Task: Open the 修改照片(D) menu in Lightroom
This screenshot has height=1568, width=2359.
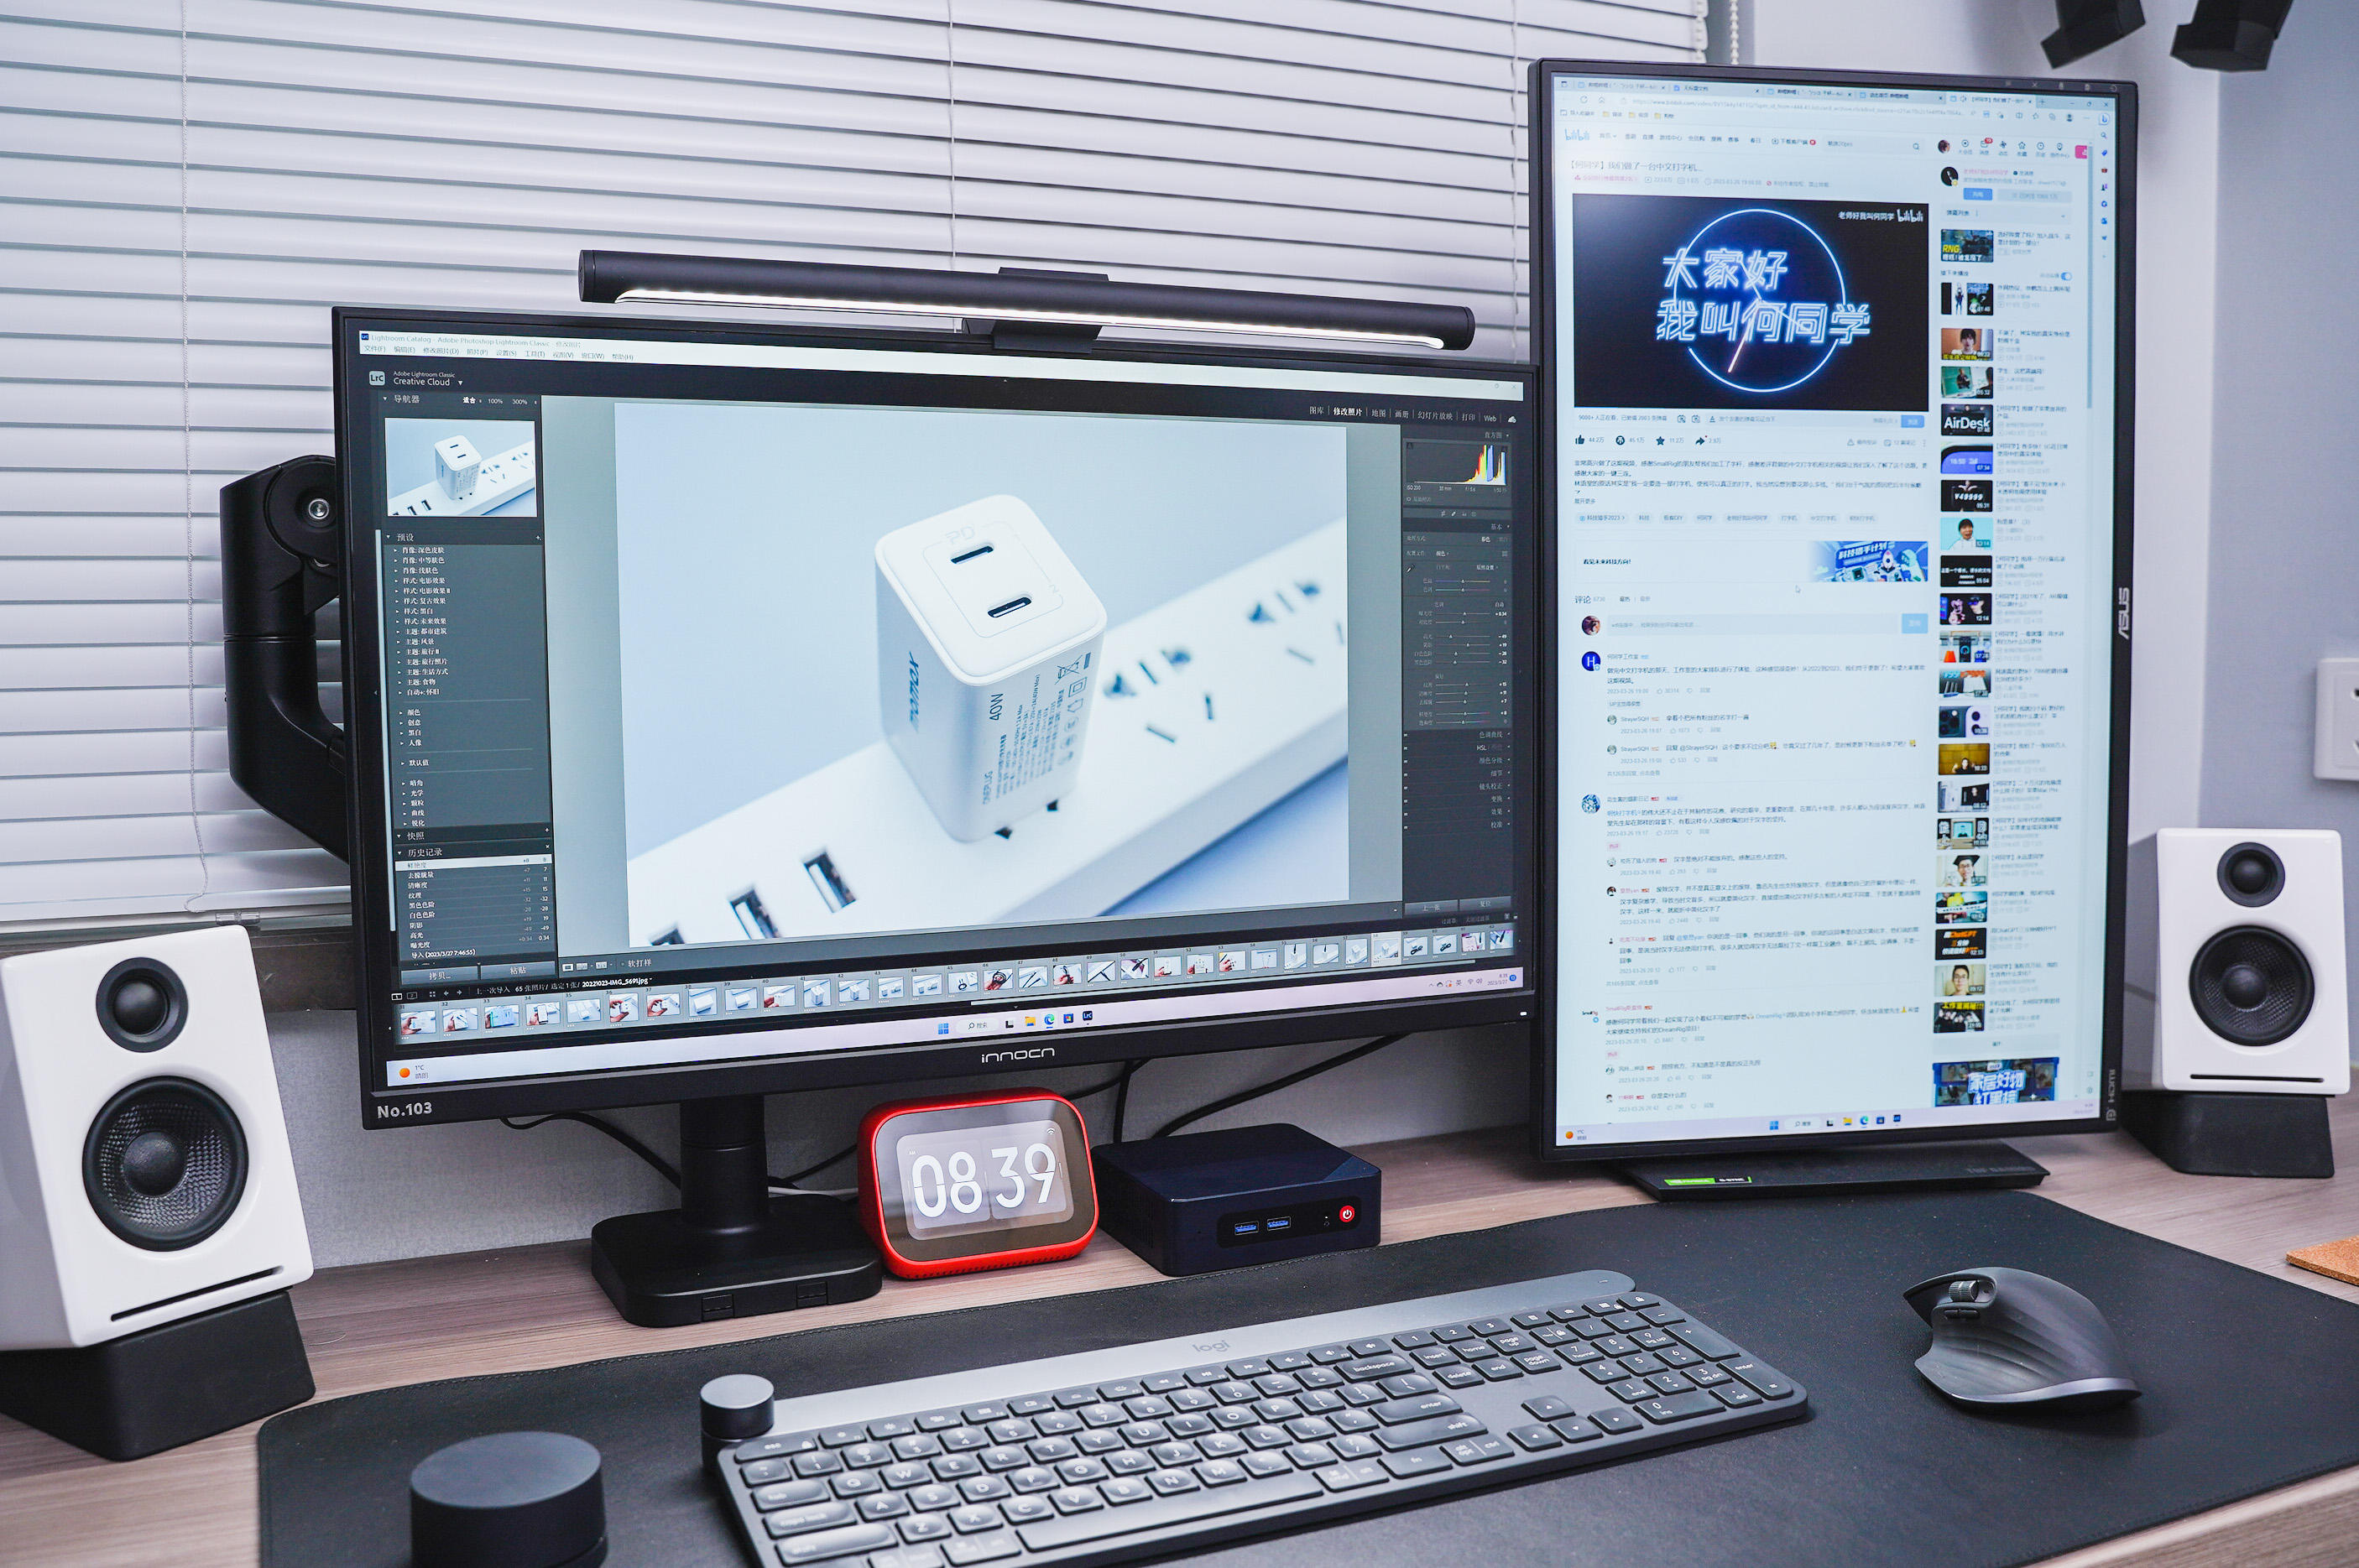Action: coord(442,351)
